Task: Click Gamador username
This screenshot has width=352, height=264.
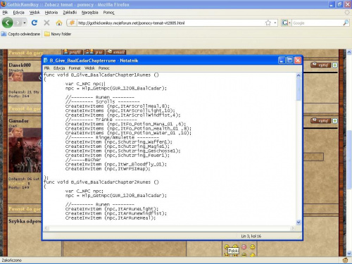Action: [x=18, y=120]
